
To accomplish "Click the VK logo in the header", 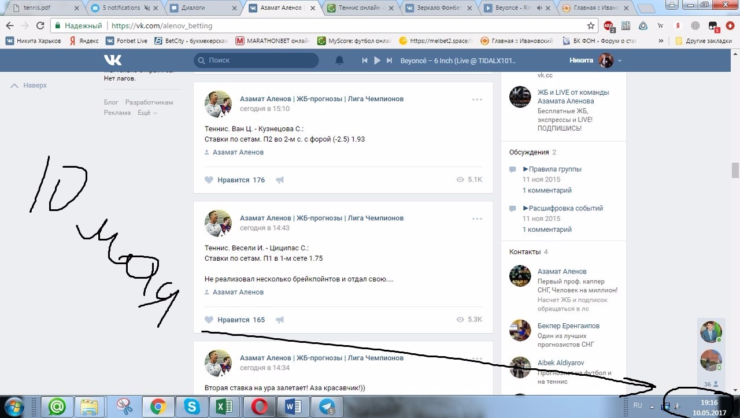I will click(x=113, y=60).
